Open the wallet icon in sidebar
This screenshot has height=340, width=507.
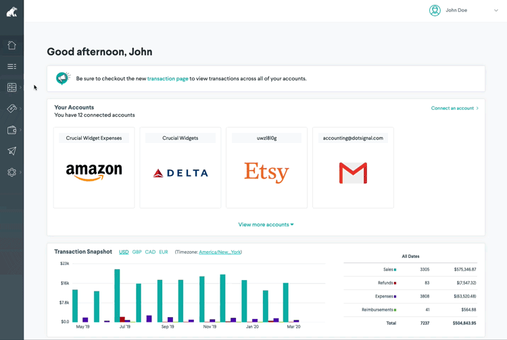click(11, 130)
